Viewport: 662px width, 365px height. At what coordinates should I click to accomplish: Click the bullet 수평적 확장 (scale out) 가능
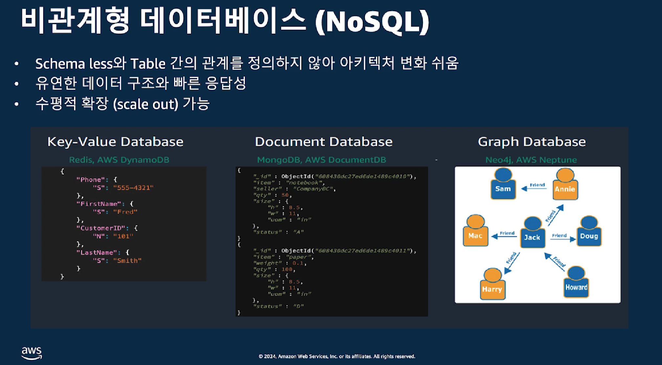tap(122, 104)
